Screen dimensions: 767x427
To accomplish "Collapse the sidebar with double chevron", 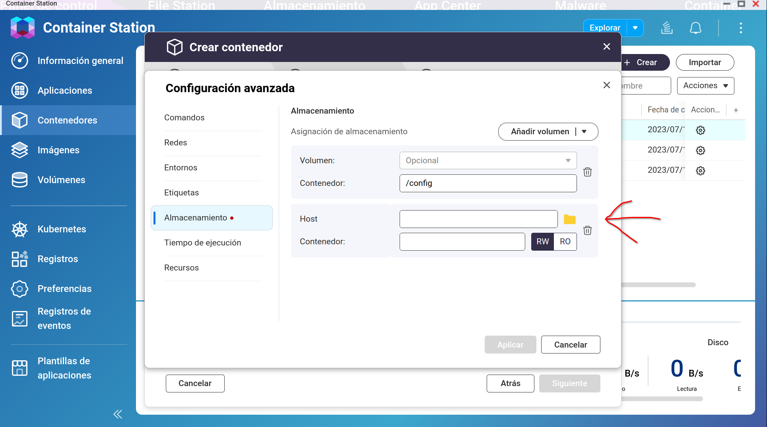I will tap(118, 414).
